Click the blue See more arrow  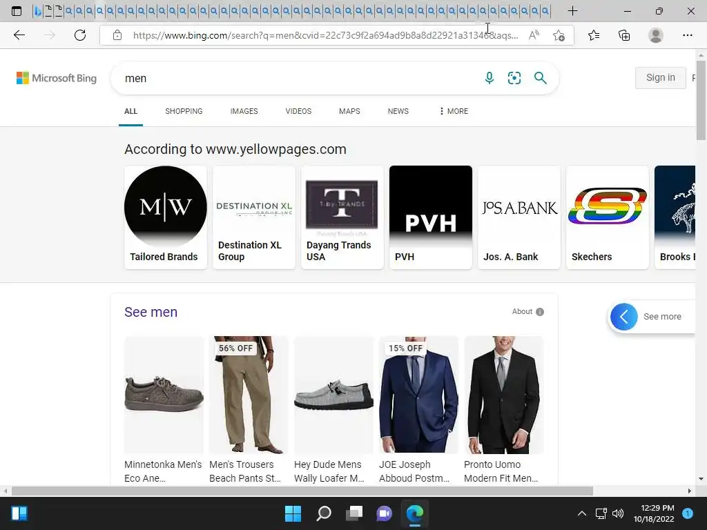pyautogui.click(x=624, y=317)
